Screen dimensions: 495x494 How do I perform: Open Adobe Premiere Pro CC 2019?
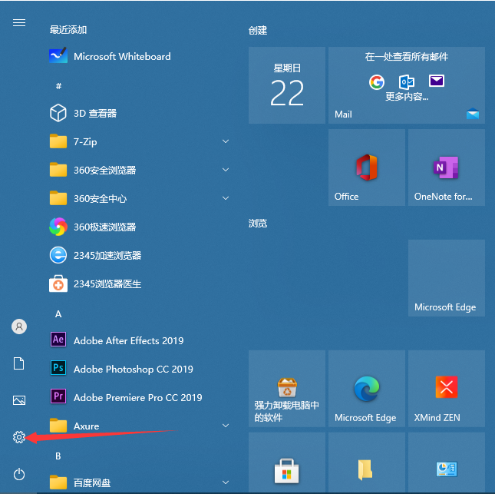[137, 397]
